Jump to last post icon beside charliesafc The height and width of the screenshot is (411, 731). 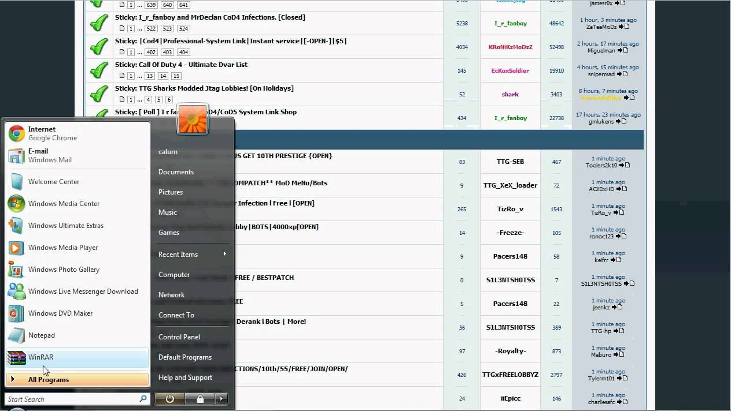pyautogui.click(x=623, y=402)
